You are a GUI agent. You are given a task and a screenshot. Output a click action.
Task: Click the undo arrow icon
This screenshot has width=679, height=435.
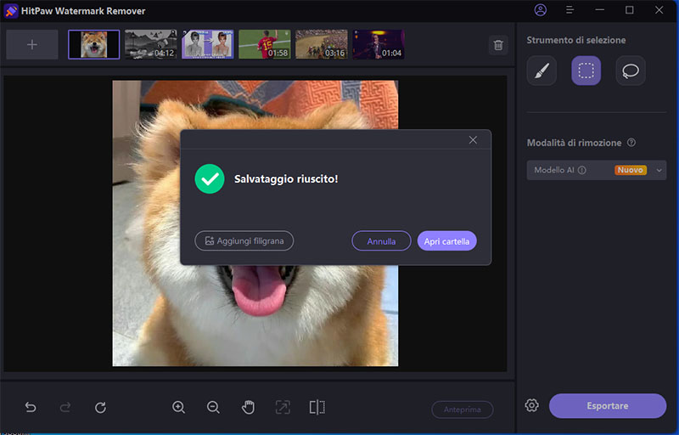(31, 408)
